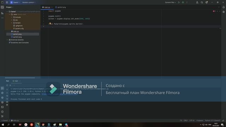
Task: Open the Structure tool window icon
Action: [x=2, y=13]
